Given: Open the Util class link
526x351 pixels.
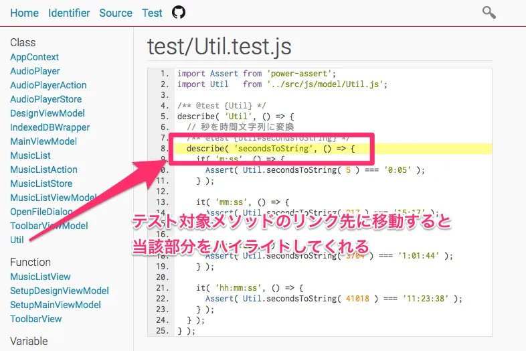Looking at the screenshot, I should (17, 240).
